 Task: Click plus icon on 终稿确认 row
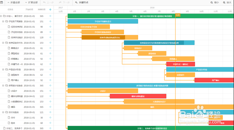[x=50, y=59]
